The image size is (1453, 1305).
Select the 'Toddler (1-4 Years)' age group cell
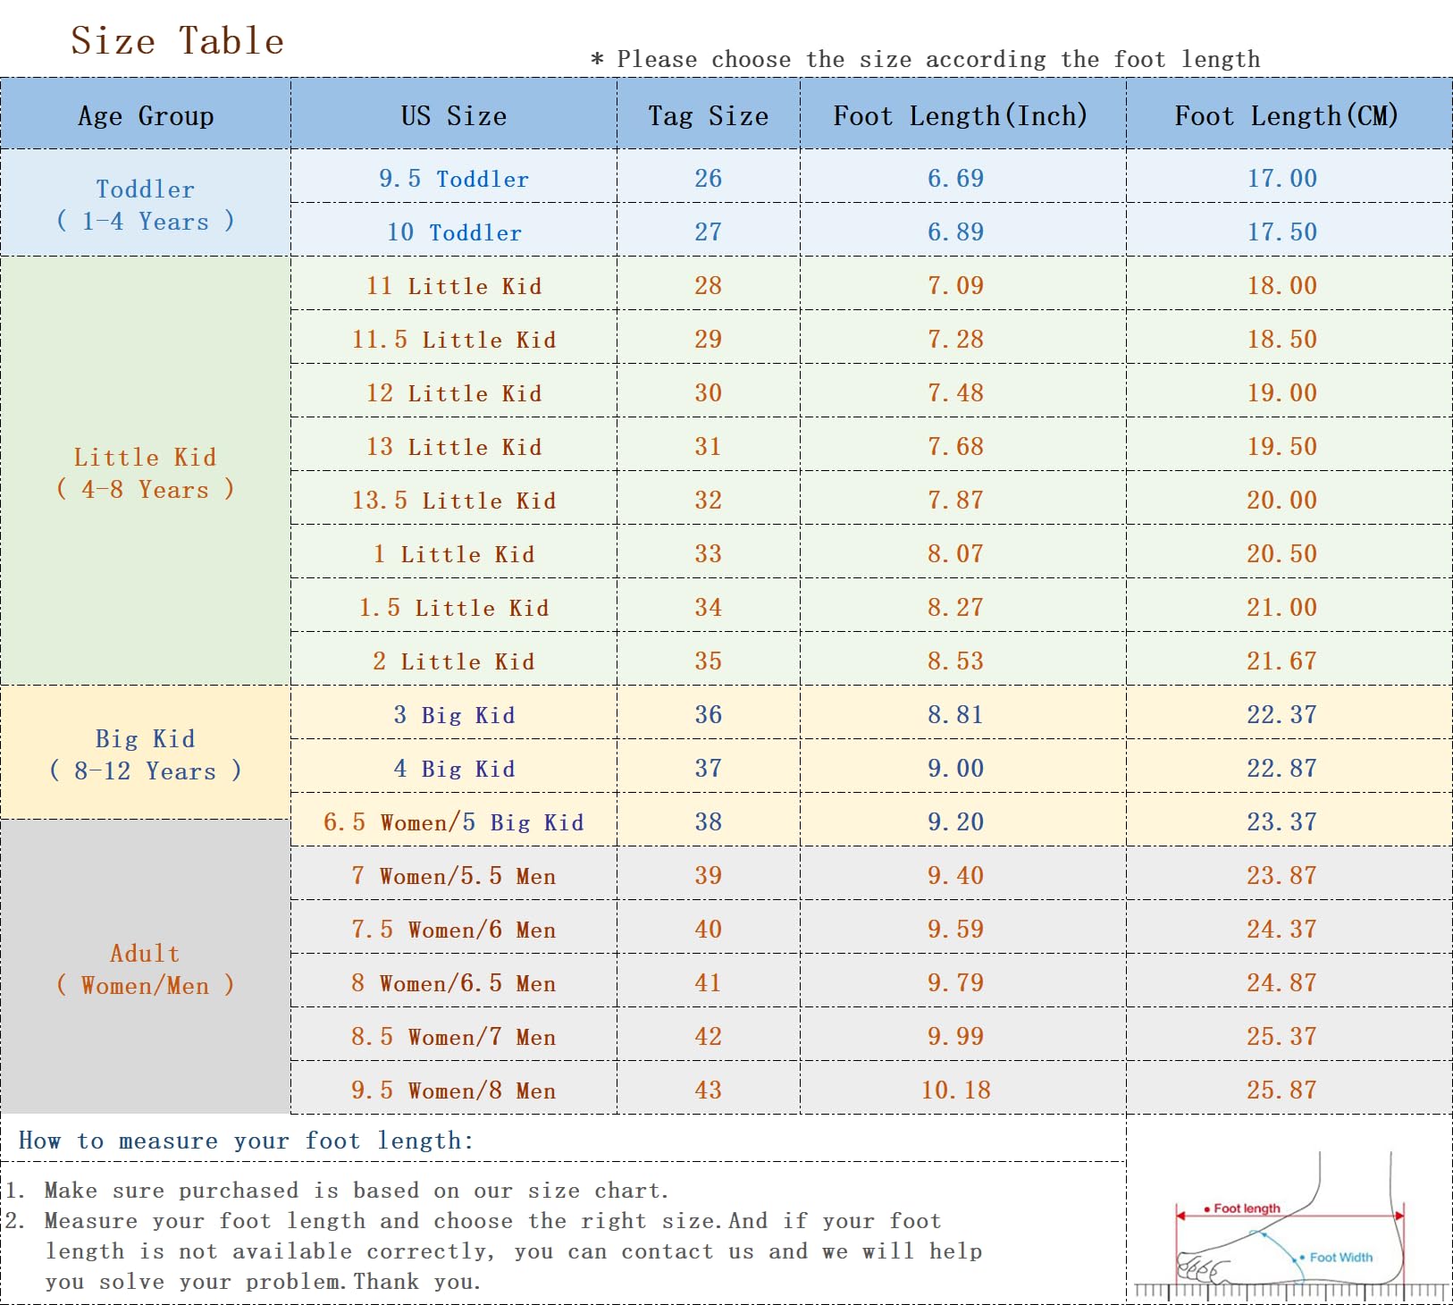(146, 205)
